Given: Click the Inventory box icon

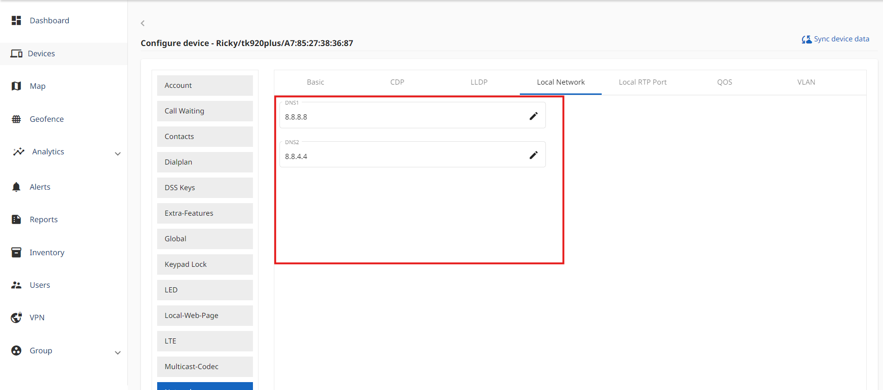Looking at the screenshot, I should pyautogui.click(x=16, y=252).
